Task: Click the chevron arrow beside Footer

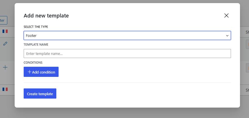Action: (227, 36)
